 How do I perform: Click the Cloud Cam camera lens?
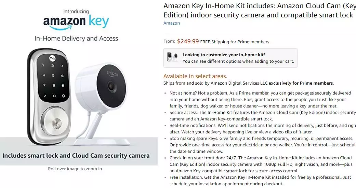[x=110, y=85]
